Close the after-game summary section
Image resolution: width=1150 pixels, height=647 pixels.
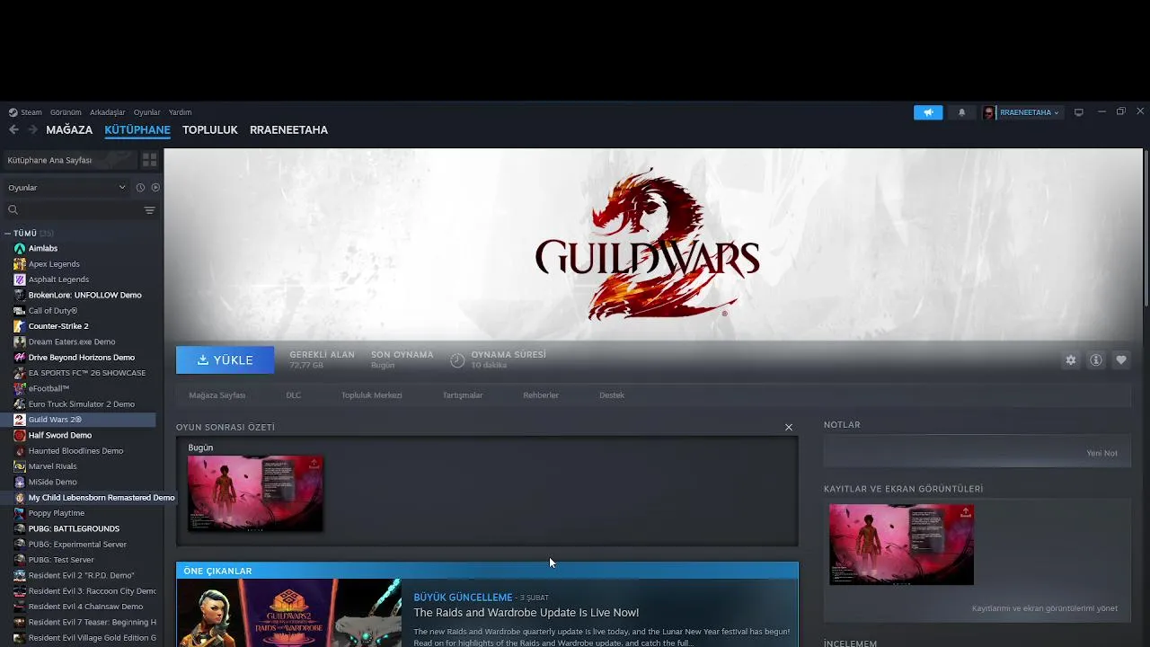pos(789,428)
